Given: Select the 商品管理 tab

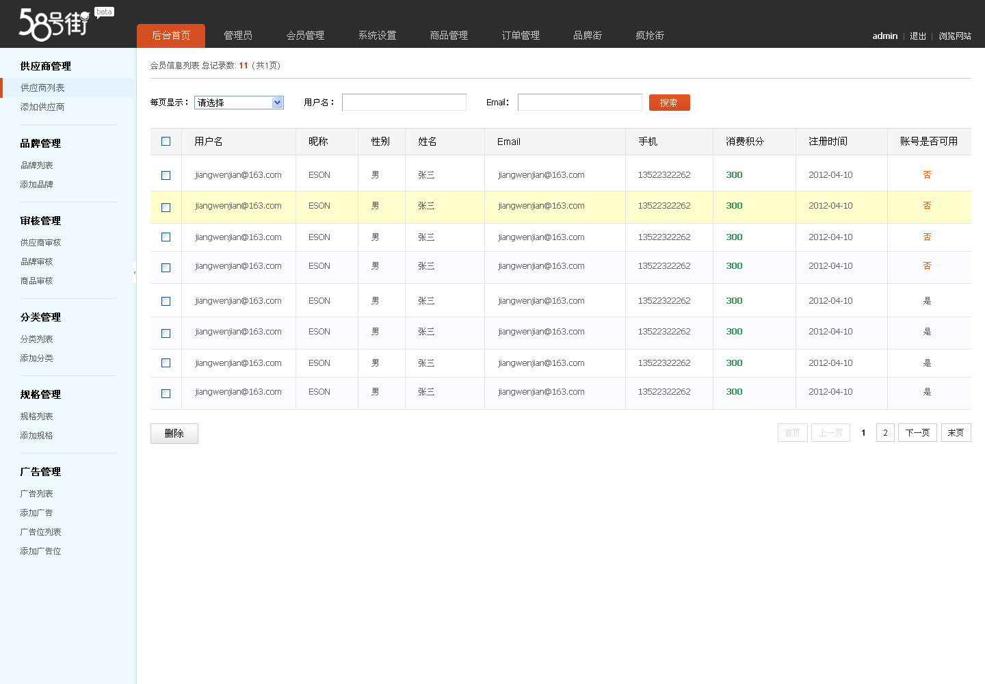Looking at the screenshot, I should 449,36.
